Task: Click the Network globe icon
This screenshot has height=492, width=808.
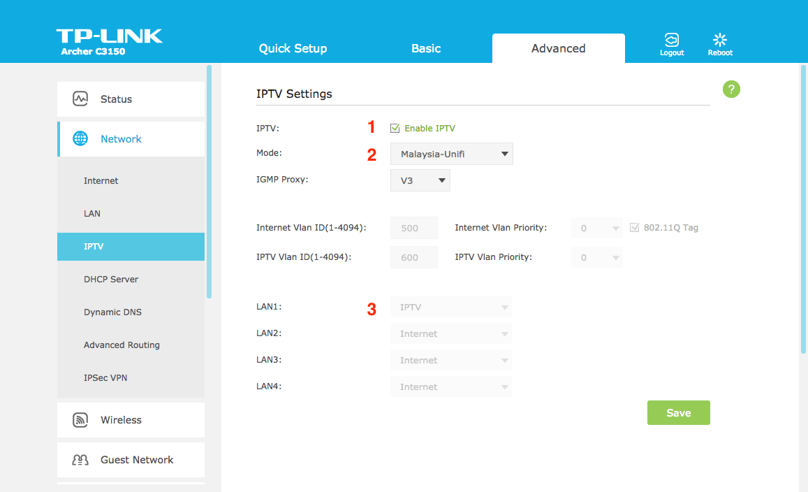Action: coord(80,138)
